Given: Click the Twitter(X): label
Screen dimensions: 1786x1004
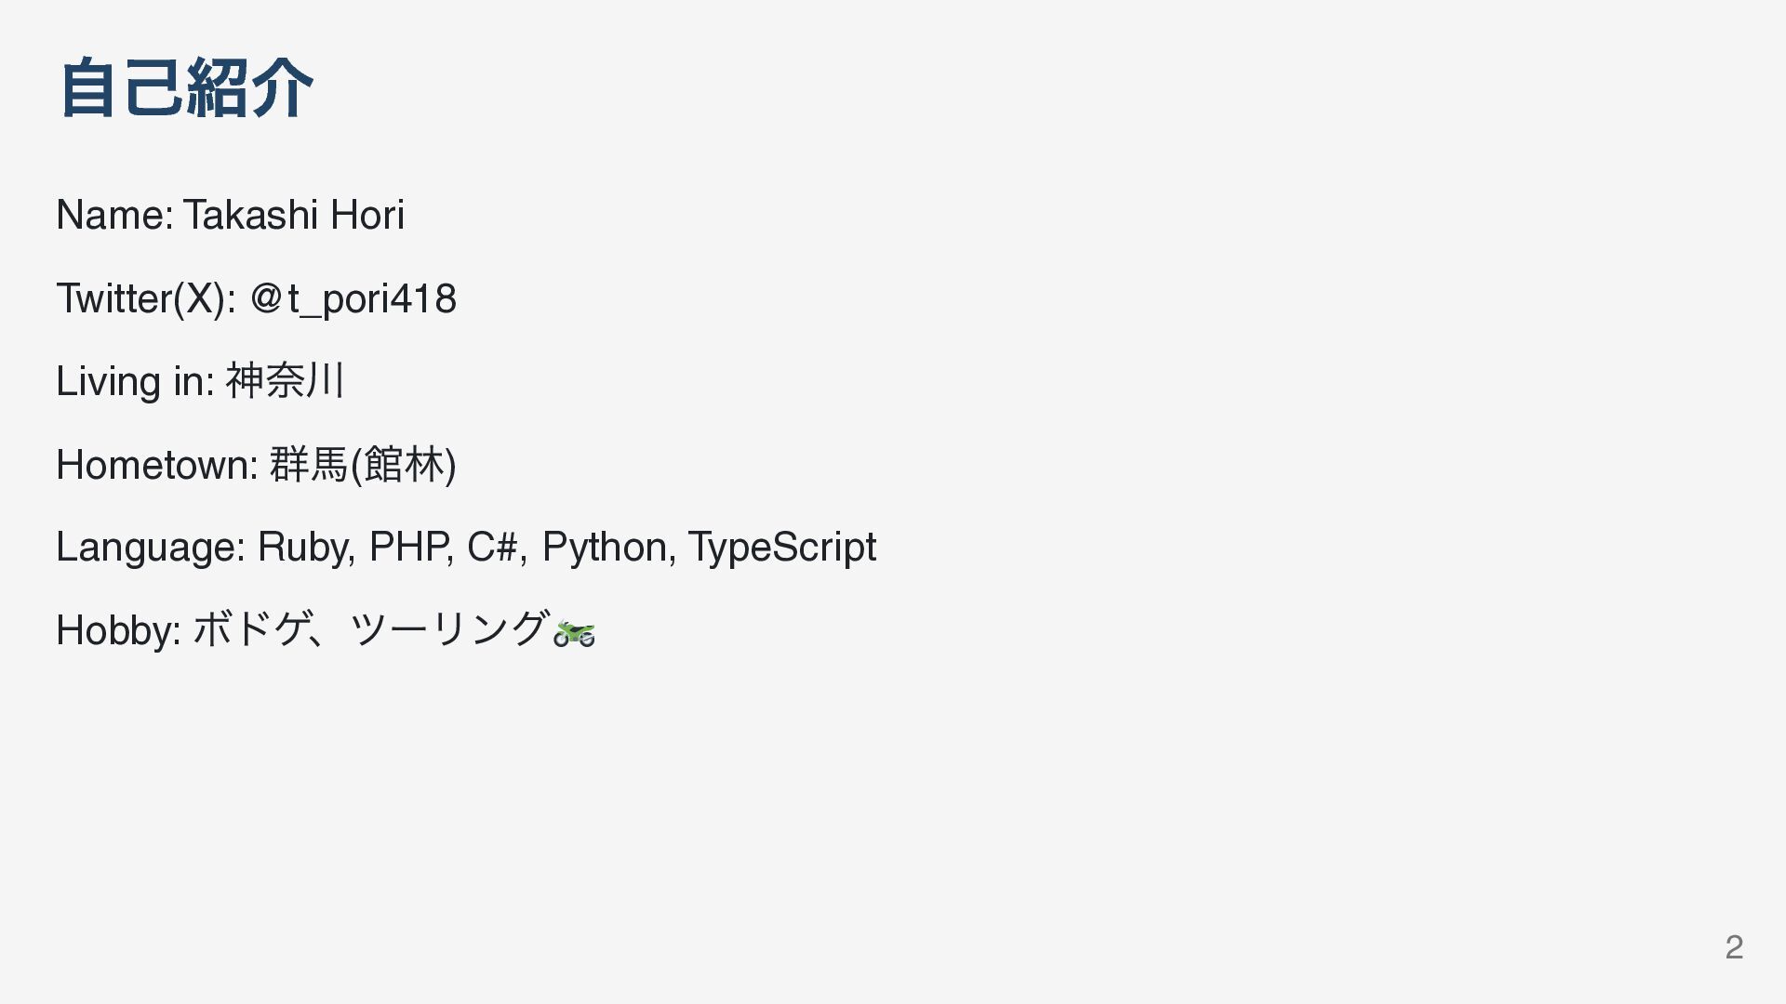Looking at the screenshot, I should tap(146, 299).
